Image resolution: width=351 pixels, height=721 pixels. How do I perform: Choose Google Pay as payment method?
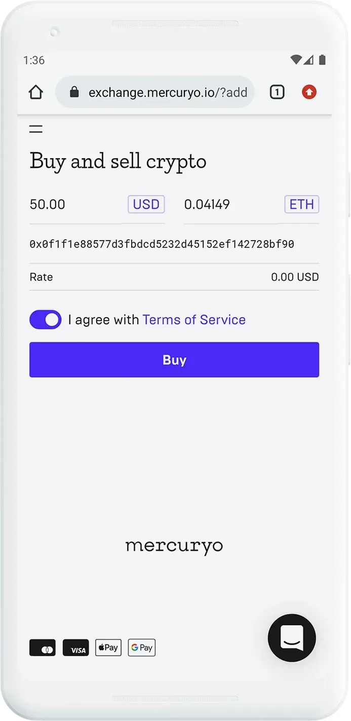coord(141,648)
